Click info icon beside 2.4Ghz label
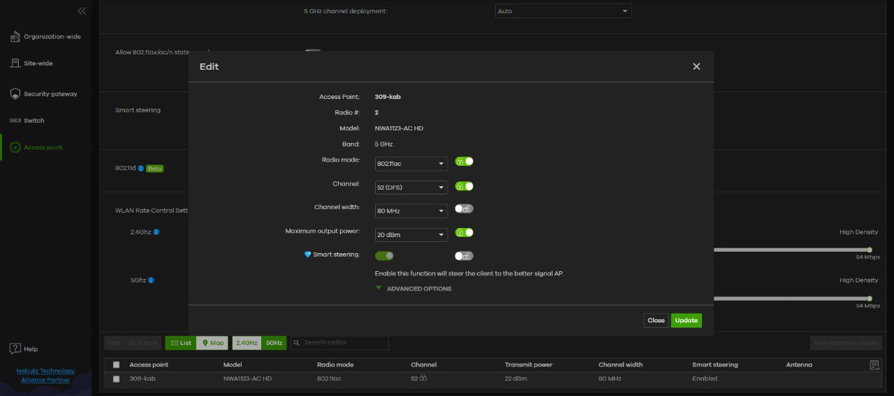Image resolution: width=894 pixels, height=396 pixels. (x=156, y=232)
